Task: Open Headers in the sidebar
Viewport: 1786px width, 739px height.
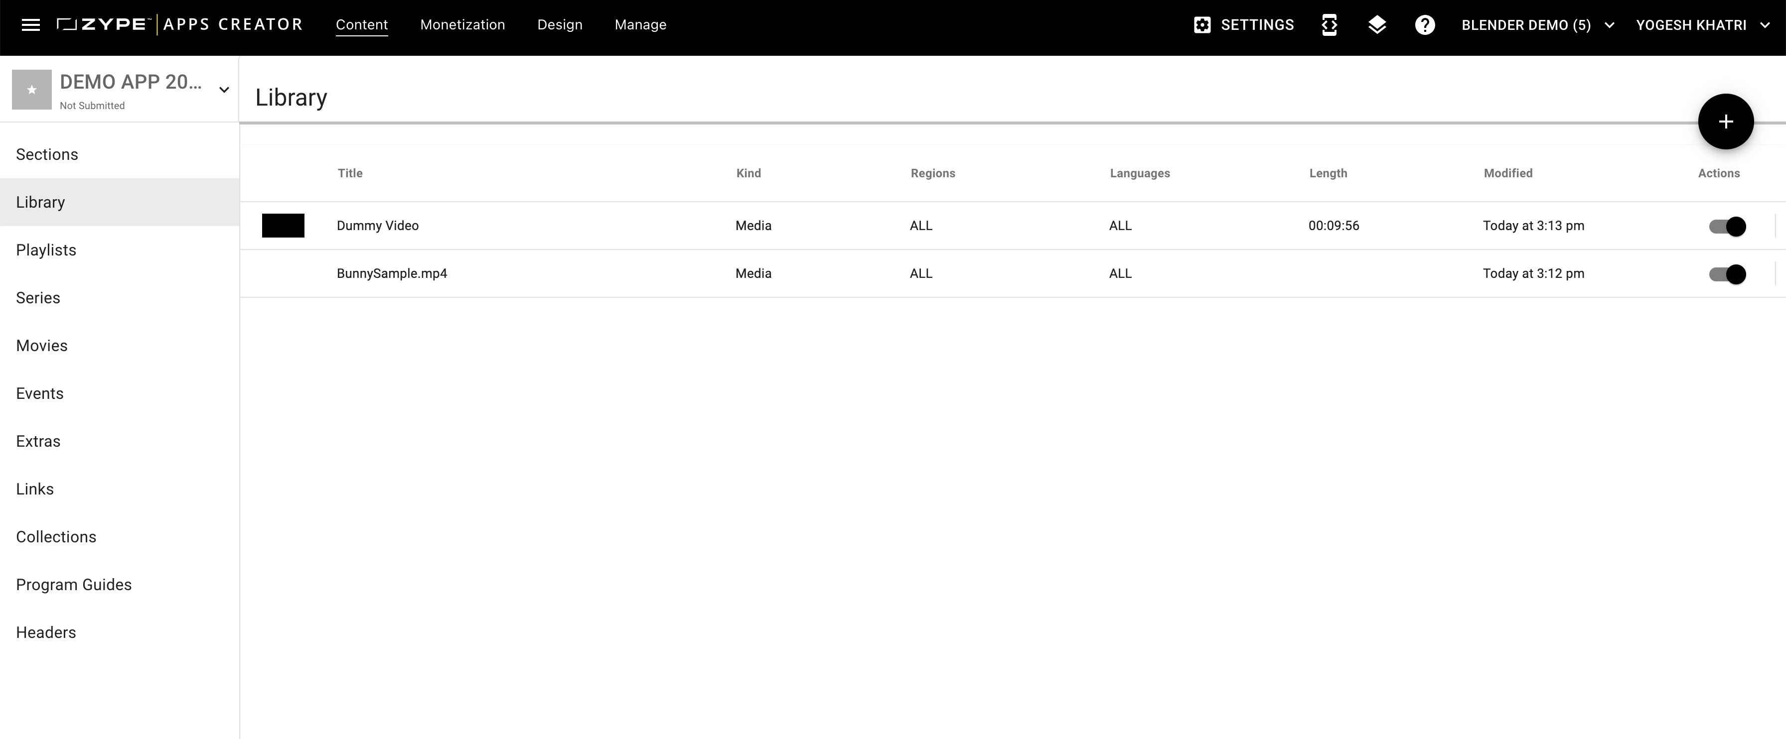Action: [x=119, y=632]
